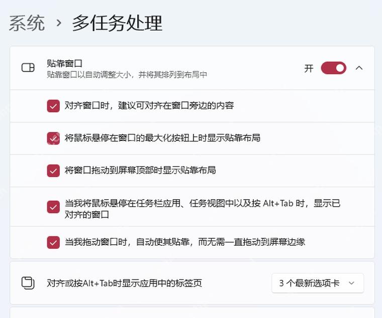The height and width of the screenshot is (318, 382).
Task: Collapse the 贴靠窗口 section chevron
Action: click(x=359, y=68)
